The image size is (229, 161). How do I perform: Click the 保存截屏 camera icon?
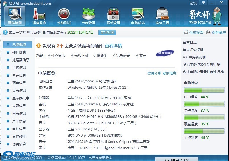click(x=209, y=32)
